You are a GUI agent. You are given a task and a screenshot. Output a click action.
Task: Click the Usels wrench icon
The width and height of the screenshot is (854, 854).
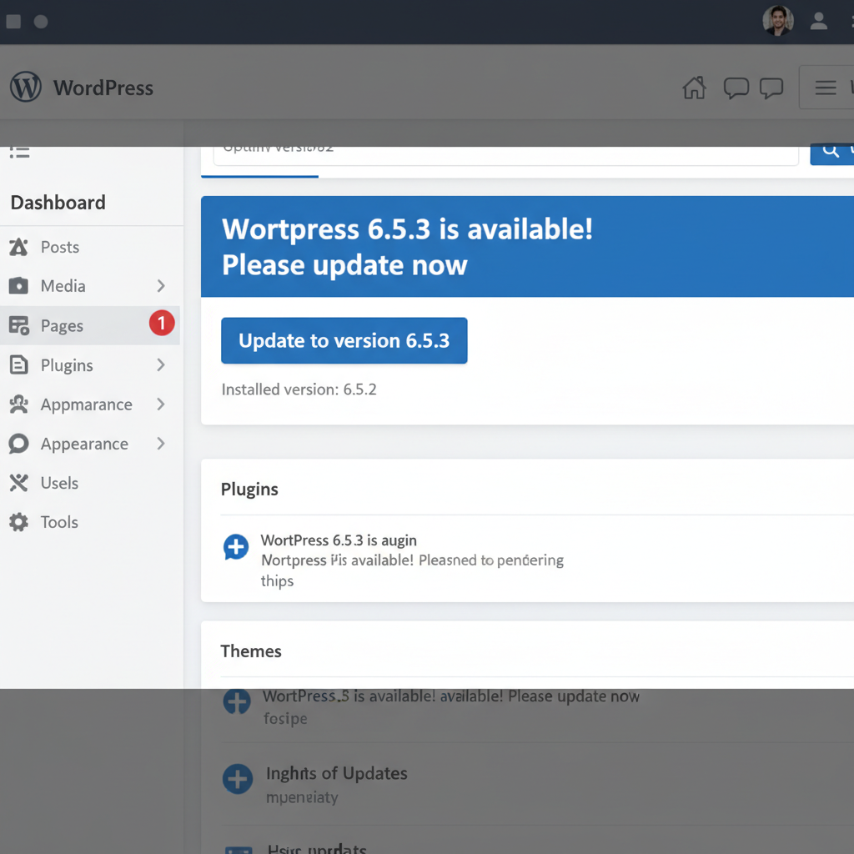(x=19, y=483)
